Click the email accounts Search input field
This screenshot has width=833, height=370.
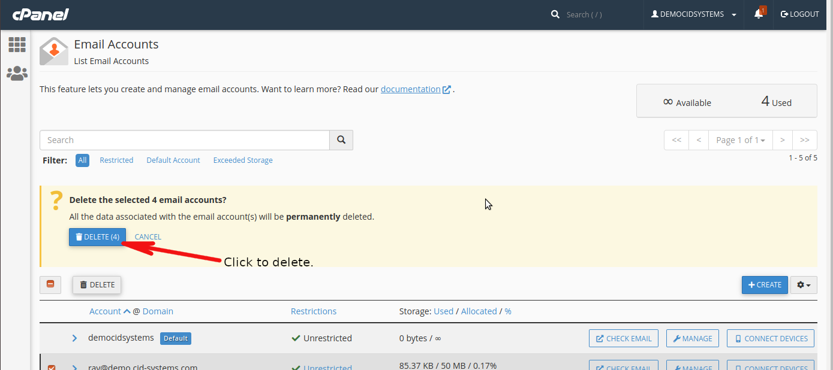coord(185,140)
